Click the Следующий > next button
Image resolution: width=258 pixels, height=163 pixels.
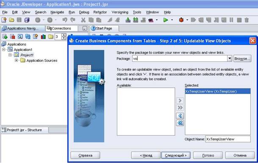(x=176, y=155)
